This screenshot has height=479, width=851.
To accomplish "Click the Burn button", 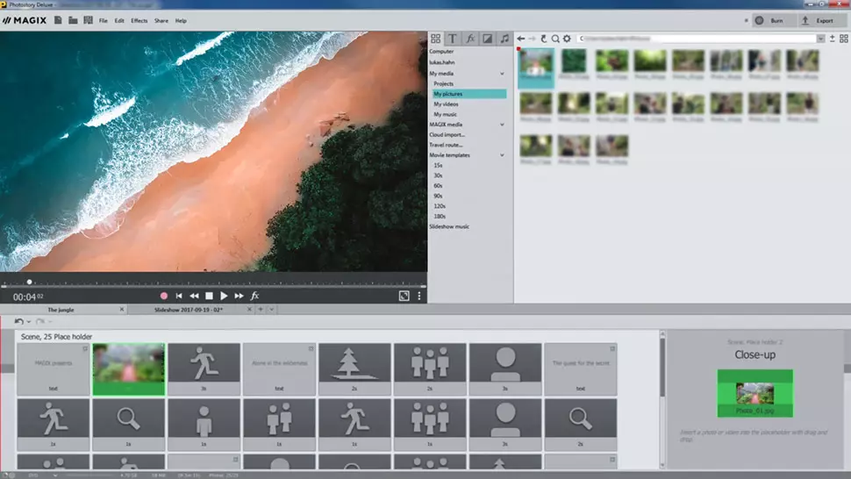I will click(x=768, y=20).
